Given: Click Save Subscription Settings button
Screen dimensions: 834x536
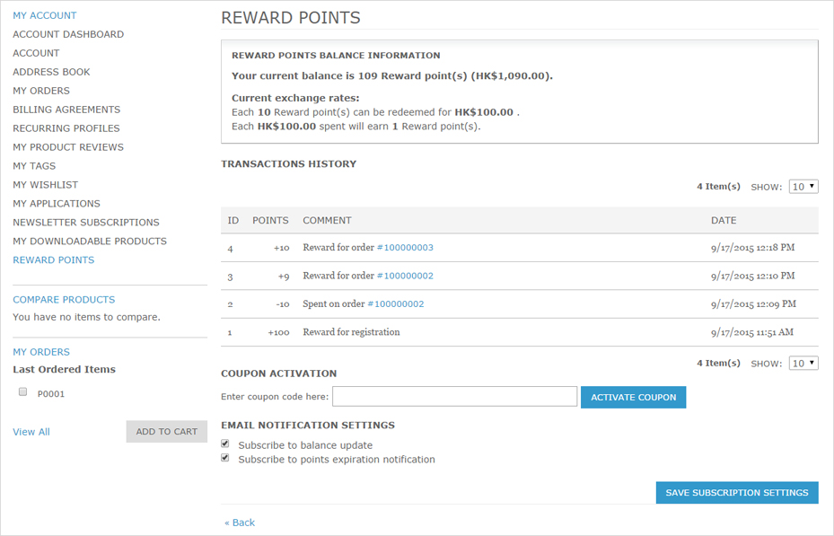Looking at the screenshot, I should click(x=737, y=492).
